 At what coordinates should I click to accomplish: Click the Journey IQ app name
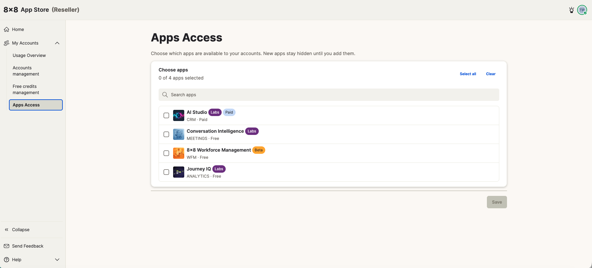point(199,169)
